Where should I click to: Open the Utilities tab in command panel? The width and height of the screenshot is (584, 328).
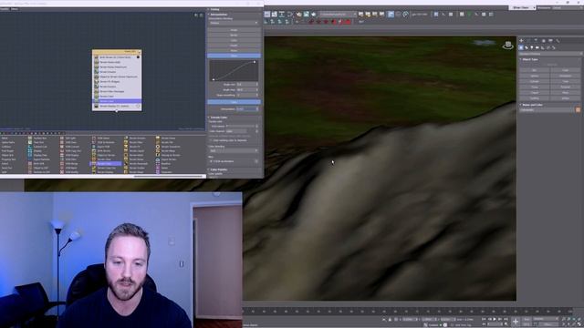click(x=558, y=40)
